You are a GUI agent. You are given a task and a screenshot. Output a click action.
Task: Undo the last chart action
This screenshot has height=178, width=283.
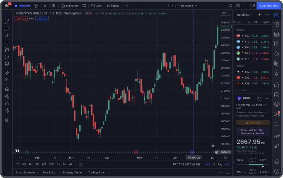(127, 6)
